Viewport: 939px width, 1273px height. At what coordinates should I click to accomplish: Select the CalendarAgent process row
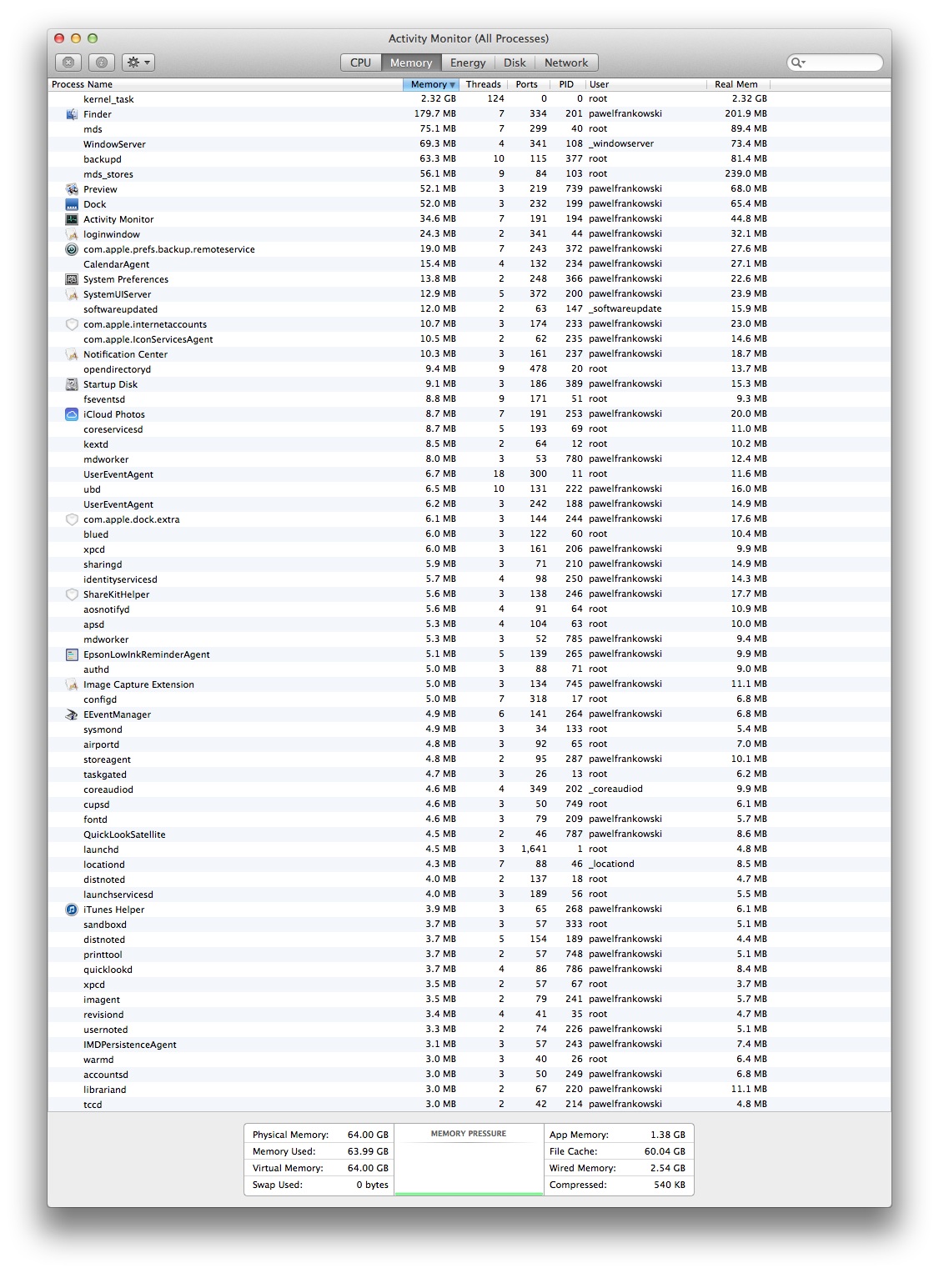[469, 264]
